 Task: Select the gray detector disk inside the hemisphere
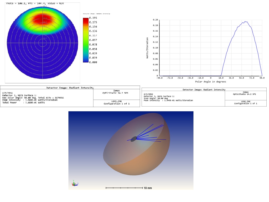coord(134,138)
